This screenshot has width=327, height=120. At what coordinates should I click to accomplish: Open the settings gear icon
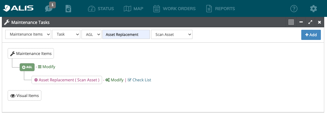coord(314,9)
